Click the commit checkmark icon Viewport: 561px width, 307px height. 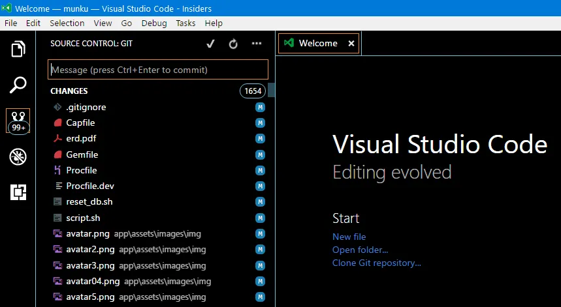point(210,44)
